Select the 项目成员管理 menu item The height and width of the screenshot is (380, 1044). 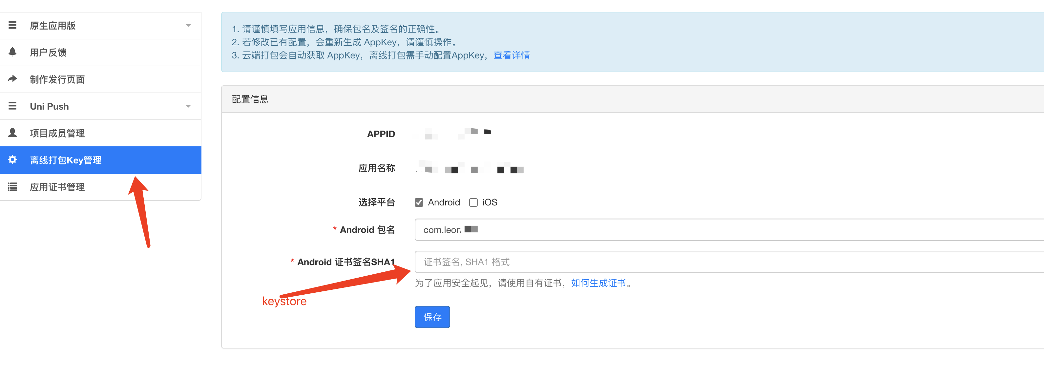[57, 133]
